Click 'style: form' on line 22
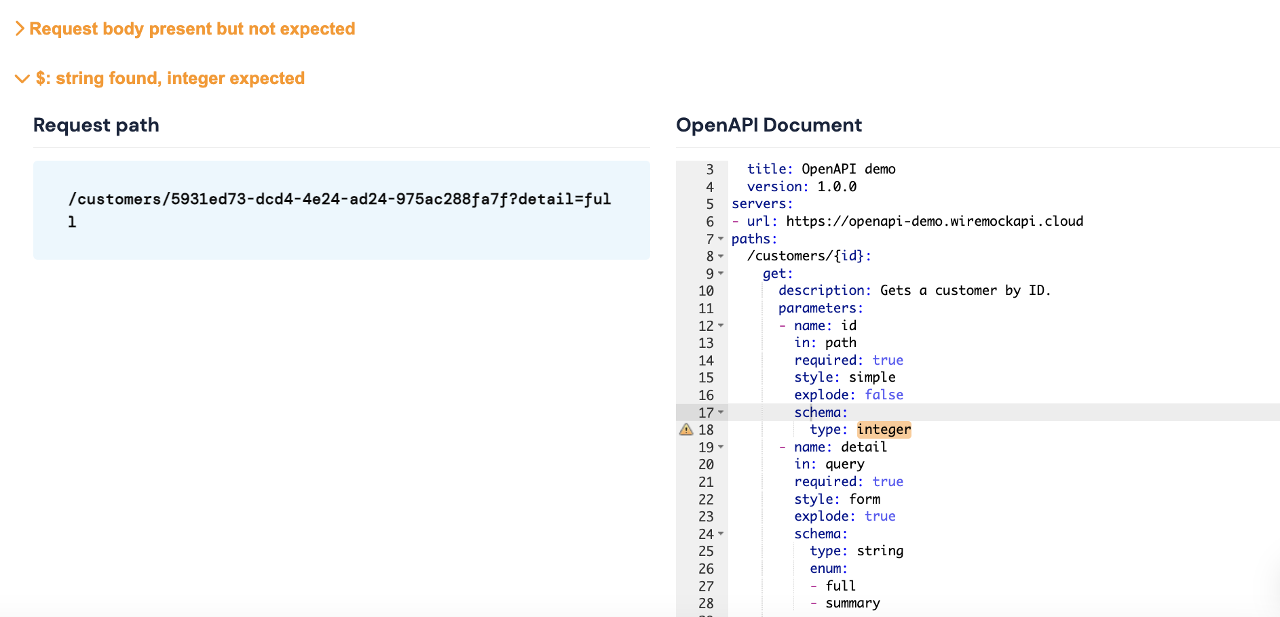1280x617 pixels. click(x=837, y=499)
